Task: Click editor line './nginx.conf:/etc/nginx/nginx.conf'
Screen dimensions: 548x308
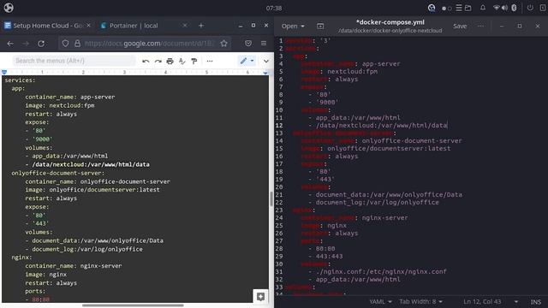Action: (381, 271)
